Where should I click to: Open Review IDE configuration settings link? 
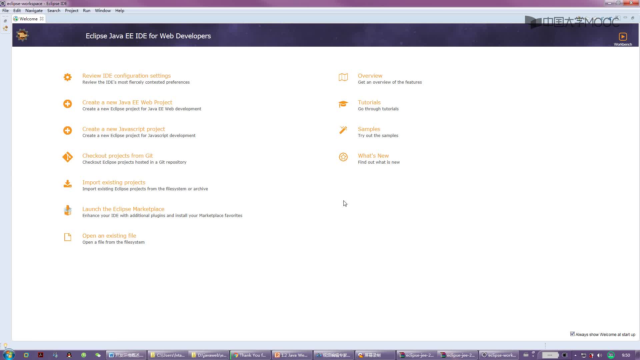point(126,76)
